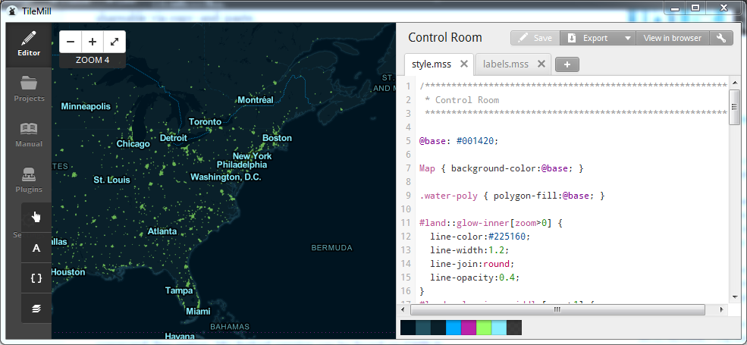747x345 pixels.
Task: Open project settings wrench
Action: [x=721, y=38]
